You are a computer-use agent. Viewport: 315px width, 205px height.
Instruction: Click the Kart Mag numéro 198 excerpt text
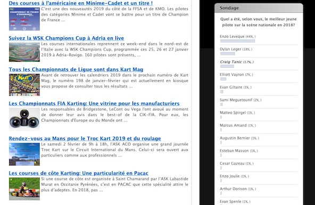pyautogui.click(x=115, y=80)
